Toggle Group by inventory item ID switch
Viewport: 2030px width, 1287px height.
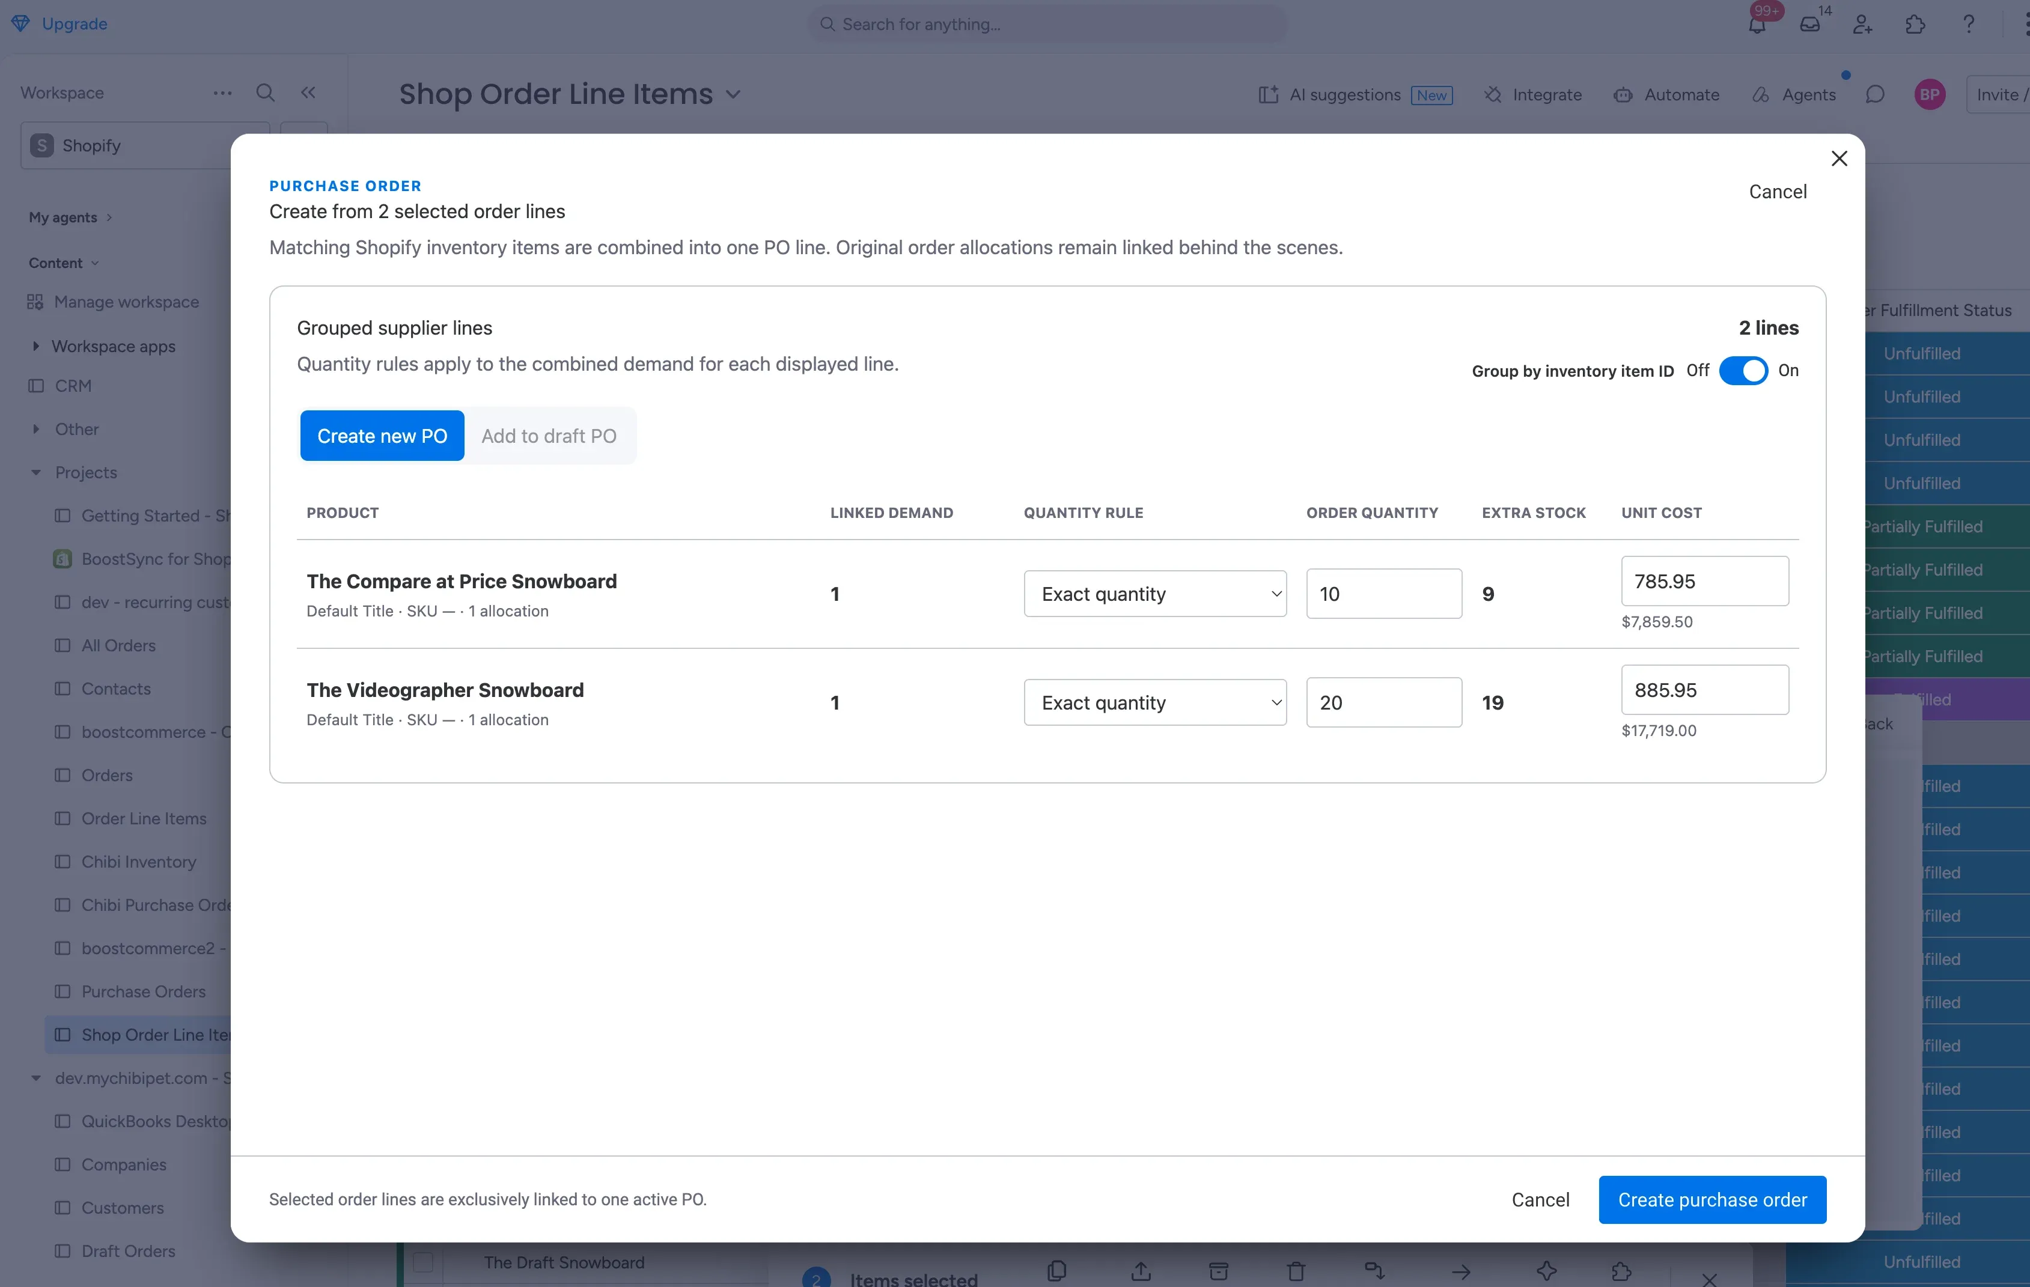[1743, 371]
